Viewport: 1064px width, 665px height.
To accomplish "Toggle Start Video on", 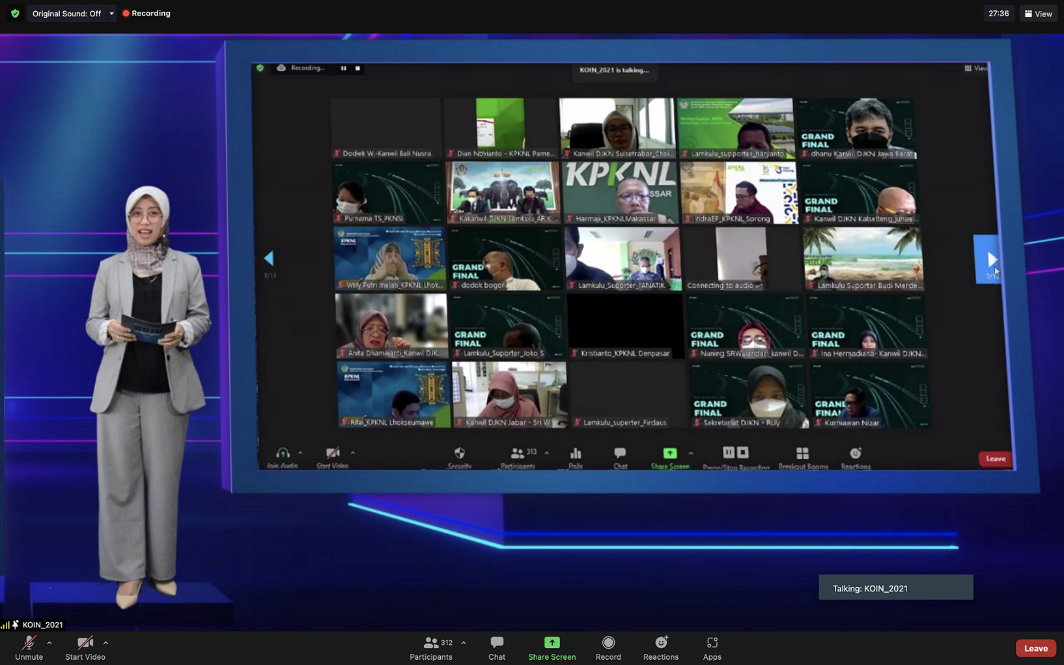I will coord(85,648).
